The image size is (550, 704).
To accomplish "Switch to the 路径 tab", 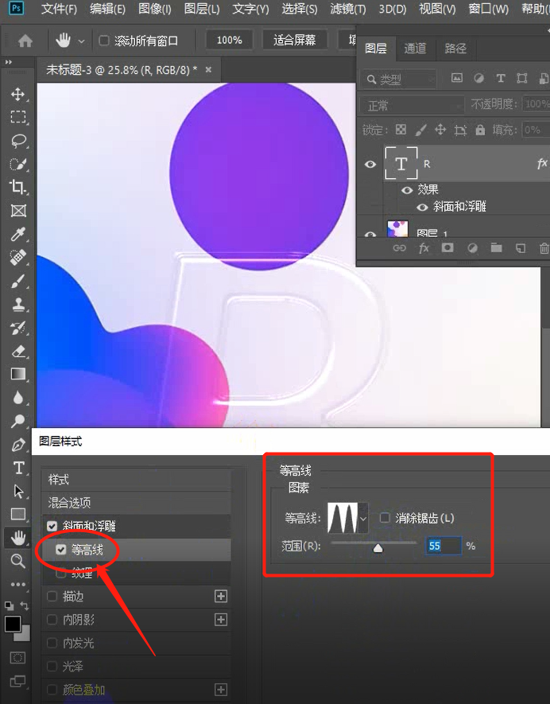I will coord(455,49).
